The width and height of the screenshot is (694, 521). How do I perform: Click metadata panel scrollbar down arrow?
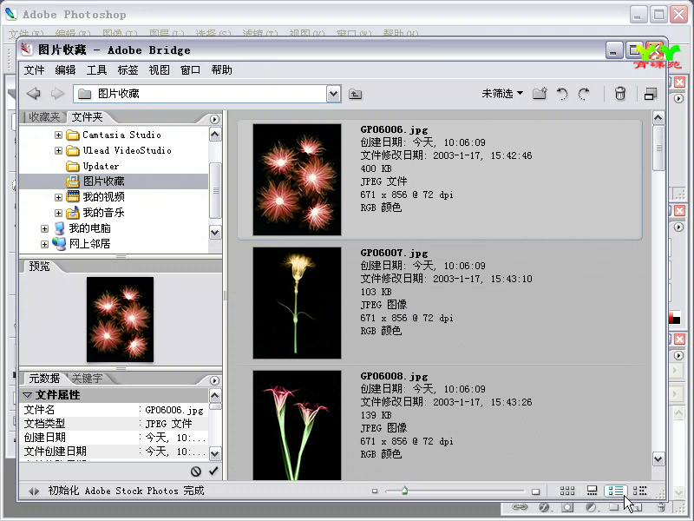(x=215, y=453)
